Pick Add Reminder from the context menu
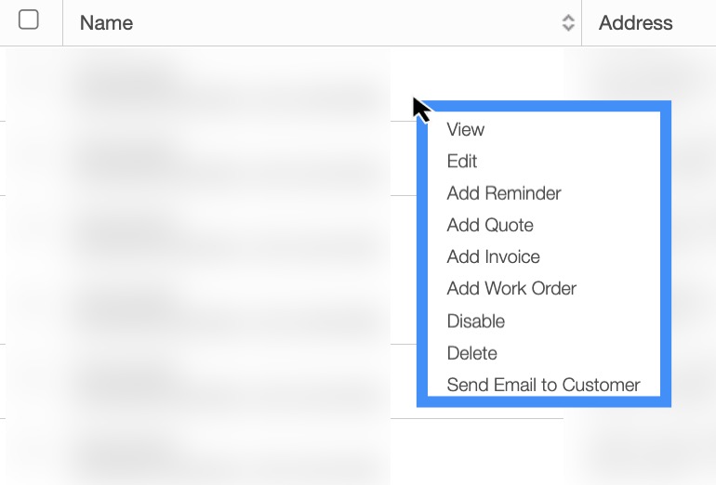The height and width of the screenshot is (485, 716). click(504, 193)
